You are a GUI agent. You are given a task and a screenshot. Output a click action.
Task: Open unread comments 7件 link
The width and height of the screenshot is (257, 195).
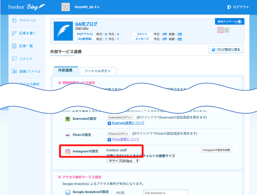pos(179,34)
